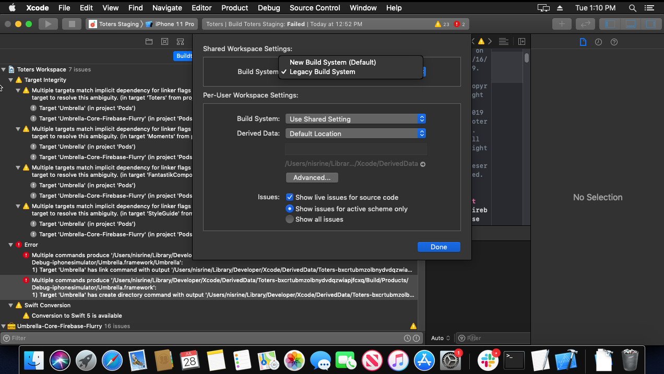
Task: Click iPhone 11 Pro destination selector
Action: click(x=170, y=24)
